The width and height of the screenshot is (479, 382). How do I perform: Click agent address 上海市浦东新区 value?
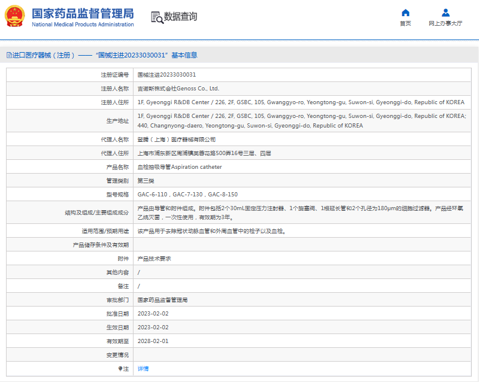click(x=204, y=153)
